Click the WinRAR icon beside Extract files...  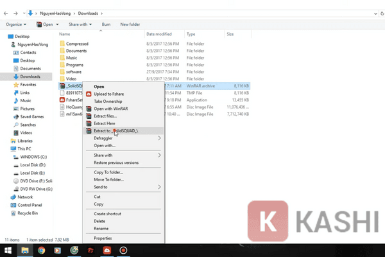tap(89, 116)
